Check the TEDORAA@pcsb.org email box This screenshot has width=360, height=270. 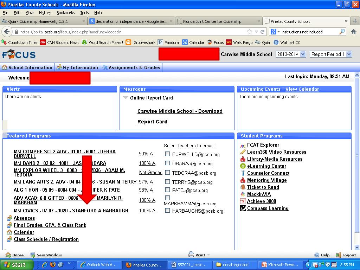tap(168, 172)
